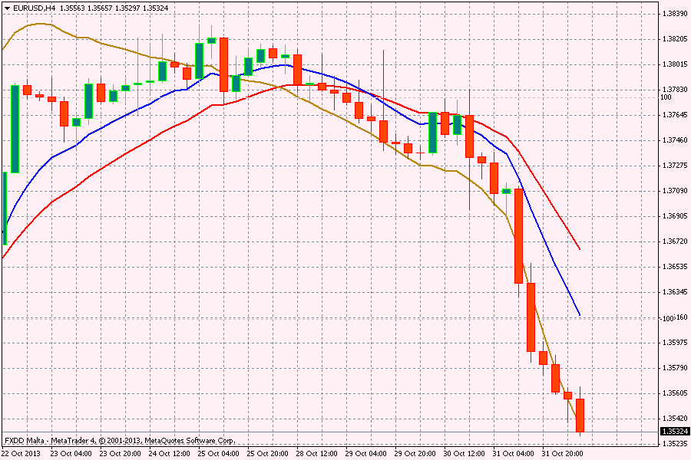
Task: Click the 1.38390 price scale label
Action: 674,14
